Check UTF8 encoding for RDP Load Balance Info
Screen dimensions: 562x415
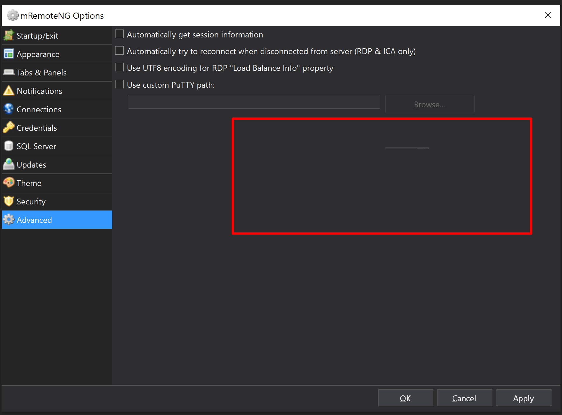(x=119, y=67)
